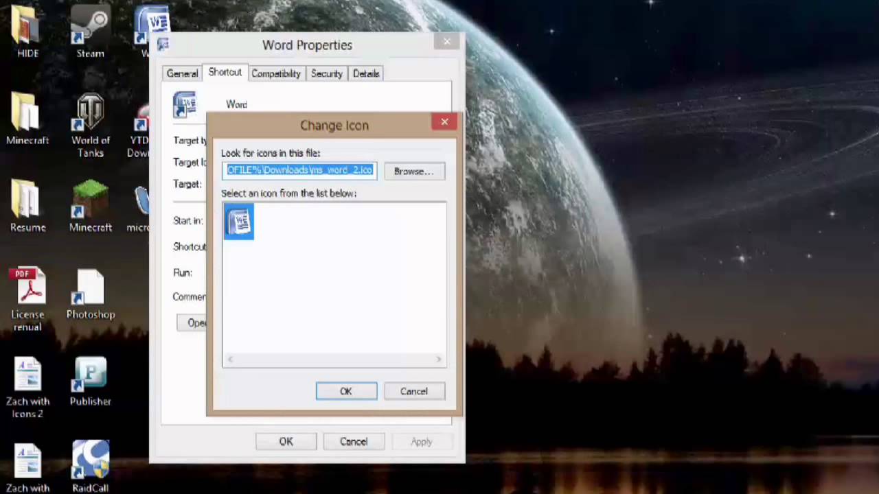
Task: Open Zach with Icons 2 document
Action: coord(27,387)
